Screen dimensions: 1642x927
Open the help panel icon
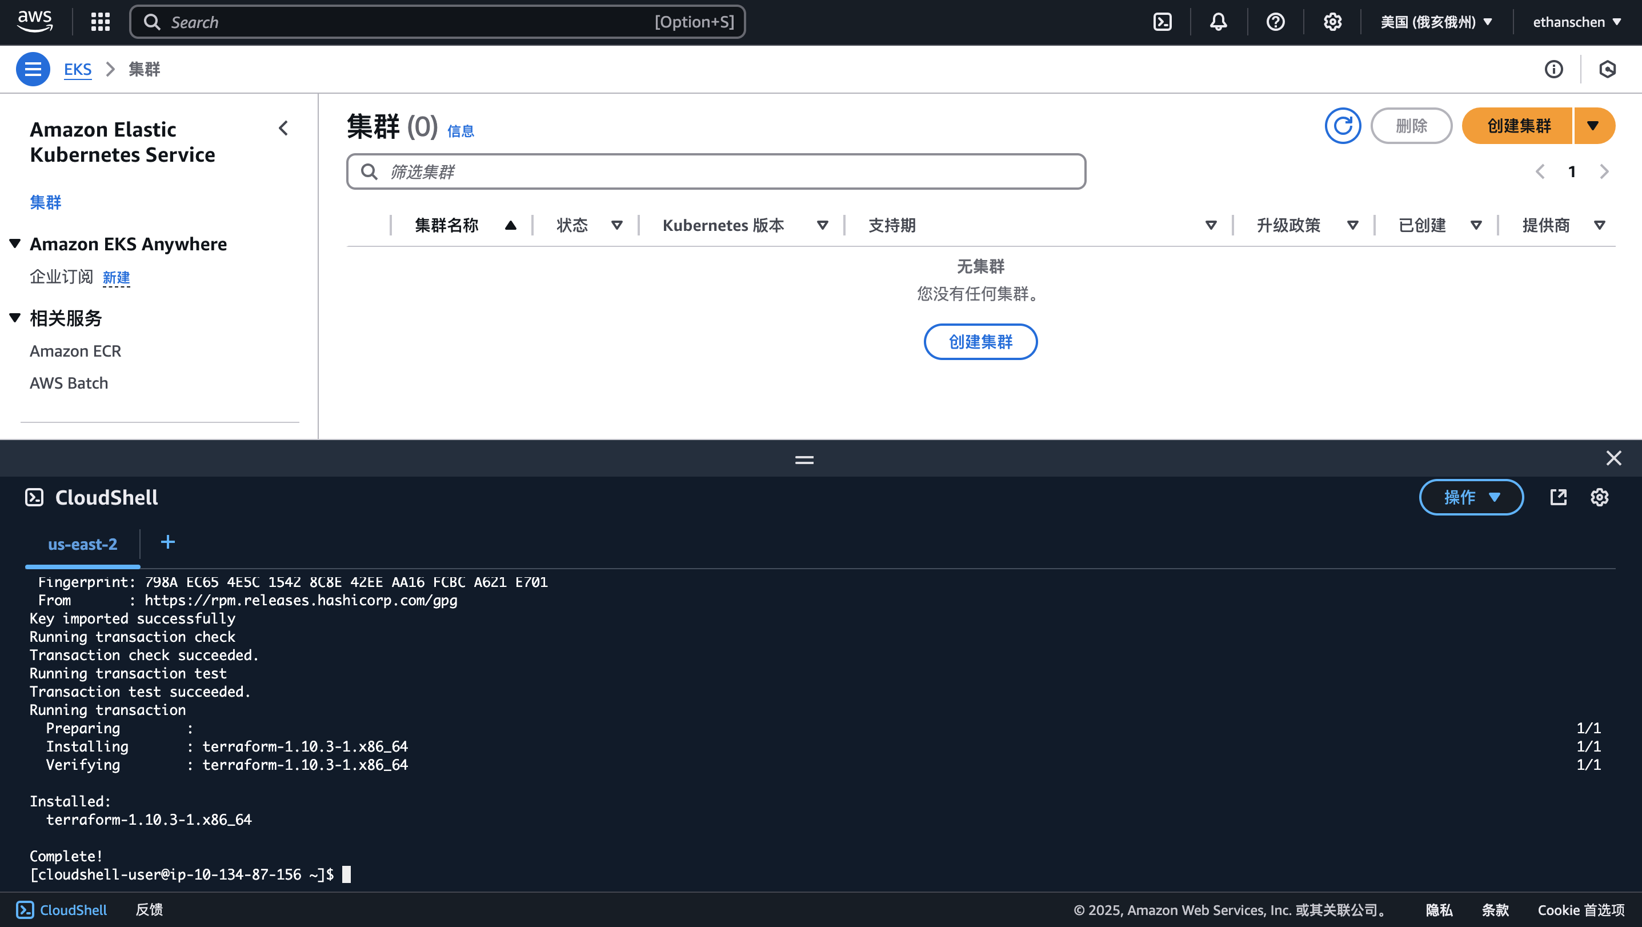pos(1275,21)
